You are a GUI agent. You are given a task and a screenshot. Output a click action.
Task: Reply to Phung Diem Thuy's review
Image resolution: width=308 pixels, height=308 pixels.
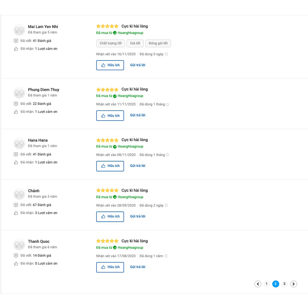click(137, 115)
